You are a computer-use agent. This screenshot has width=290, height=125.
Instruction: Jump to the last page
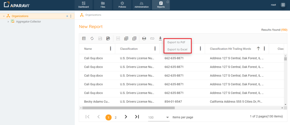click(x=137, y=117)
